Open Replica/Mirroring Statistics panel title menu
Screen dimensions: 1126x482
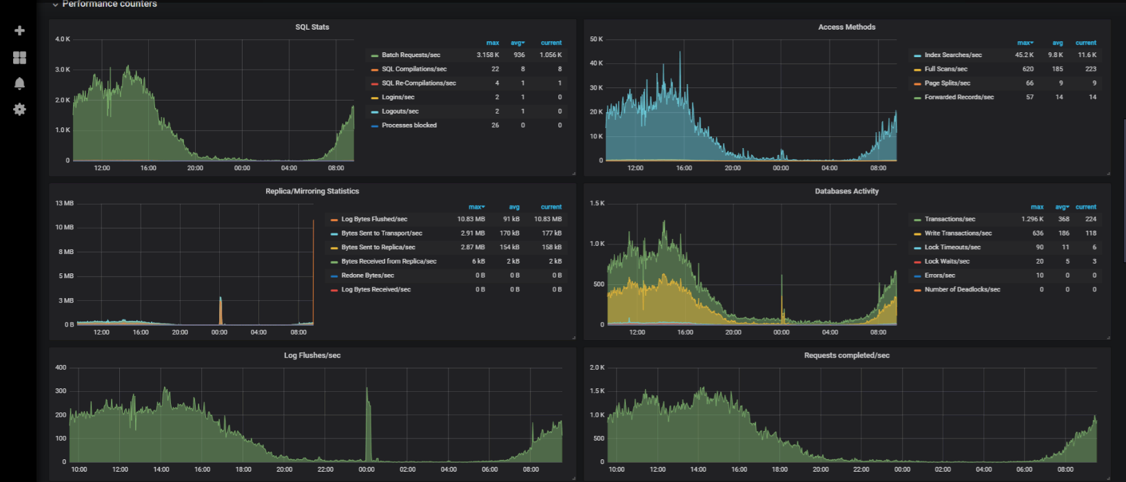click(x=312, y=191)
